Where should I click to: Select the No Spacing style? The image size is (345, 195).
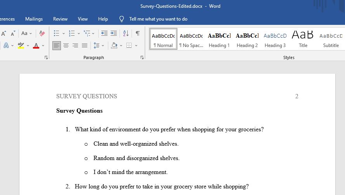pyautogui.click(x=191, y=39)
